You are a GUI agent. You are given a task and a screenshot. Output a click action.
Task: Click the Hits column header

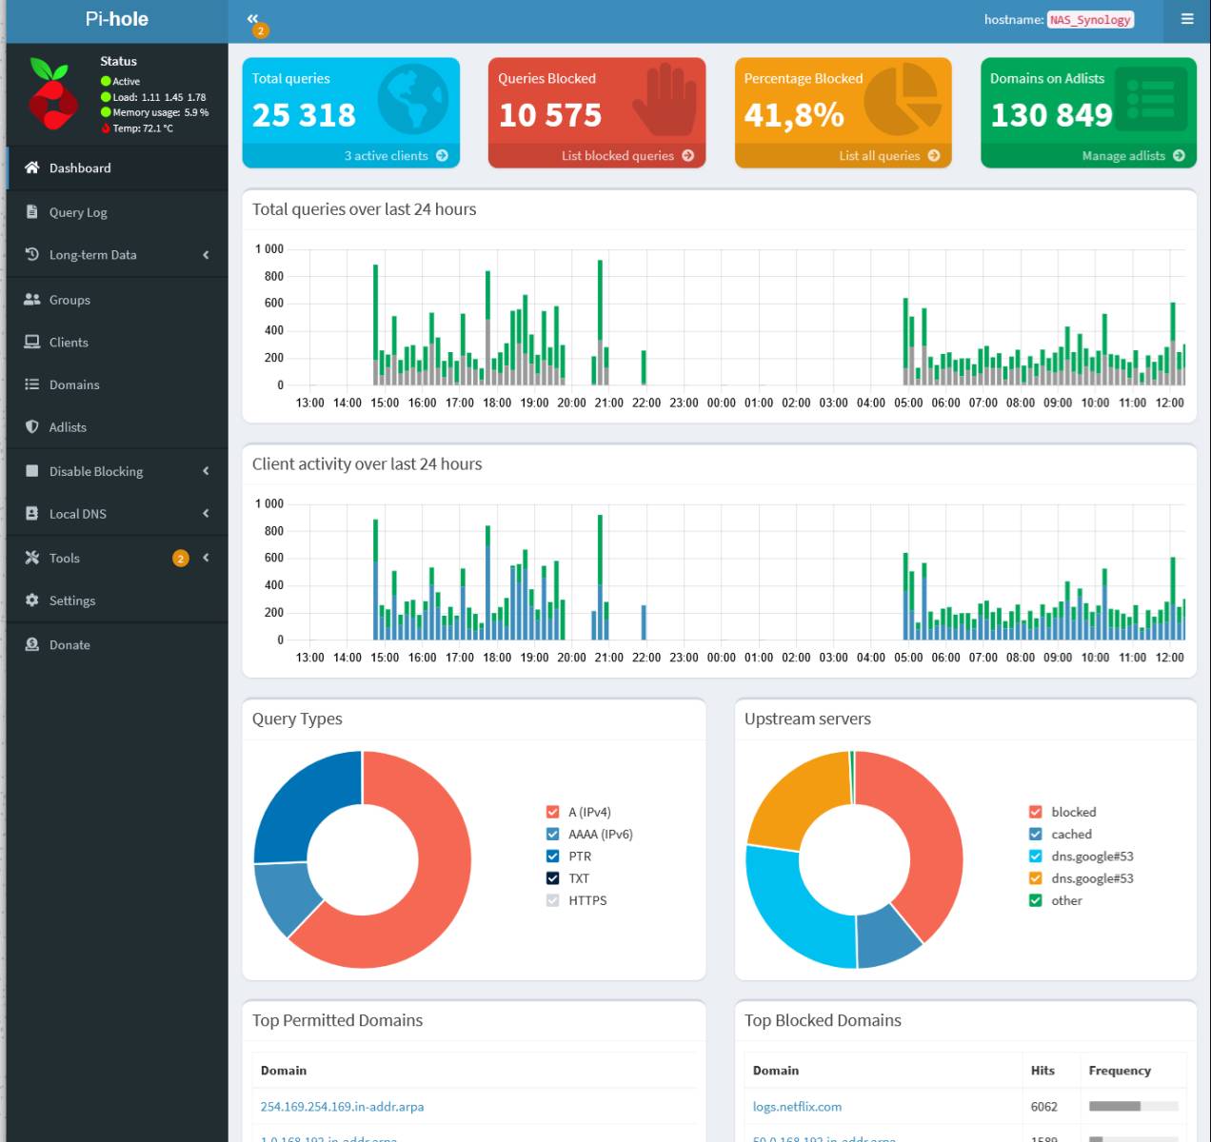(x=1042, y=1071)
